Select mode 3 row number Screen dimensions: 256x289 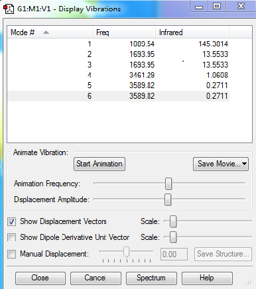pyautogui.click(x=90, y=65)
